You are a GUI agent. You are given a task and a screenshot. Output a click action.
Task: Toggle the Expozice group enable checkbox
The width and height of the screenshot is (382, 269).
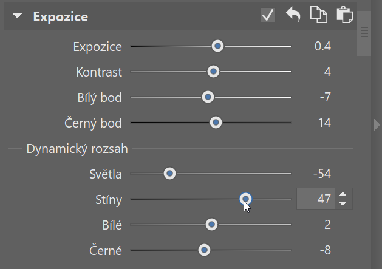point(268,15)
